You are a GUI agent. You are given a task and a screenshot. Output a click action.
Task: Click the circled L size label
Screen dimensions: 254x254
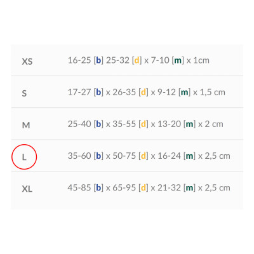point(24,157)
